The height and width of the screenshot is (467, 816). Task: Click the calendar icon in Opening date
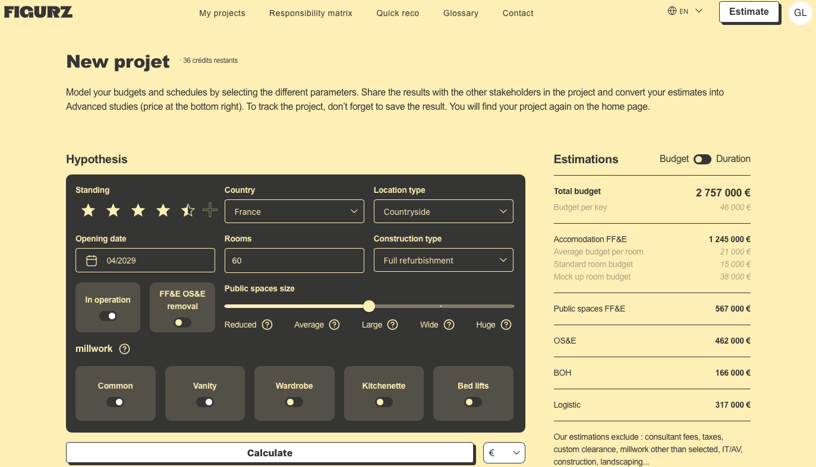click(90, 260)
